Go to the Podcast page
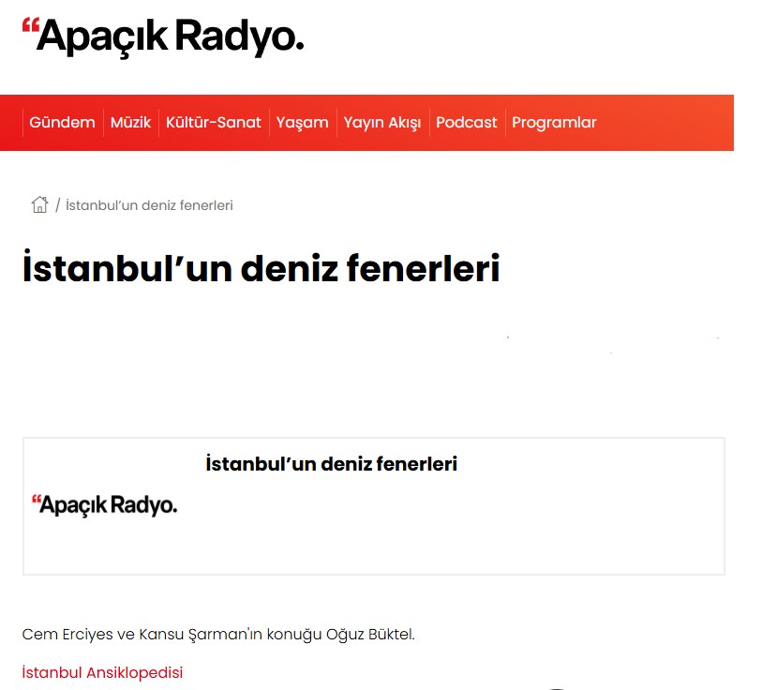 pyautogui.click(x=467, y=123)
